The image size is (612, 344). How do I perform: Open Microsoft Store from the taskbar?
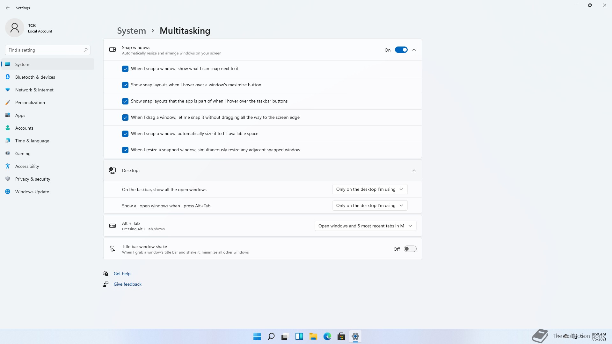pos(341,336)
